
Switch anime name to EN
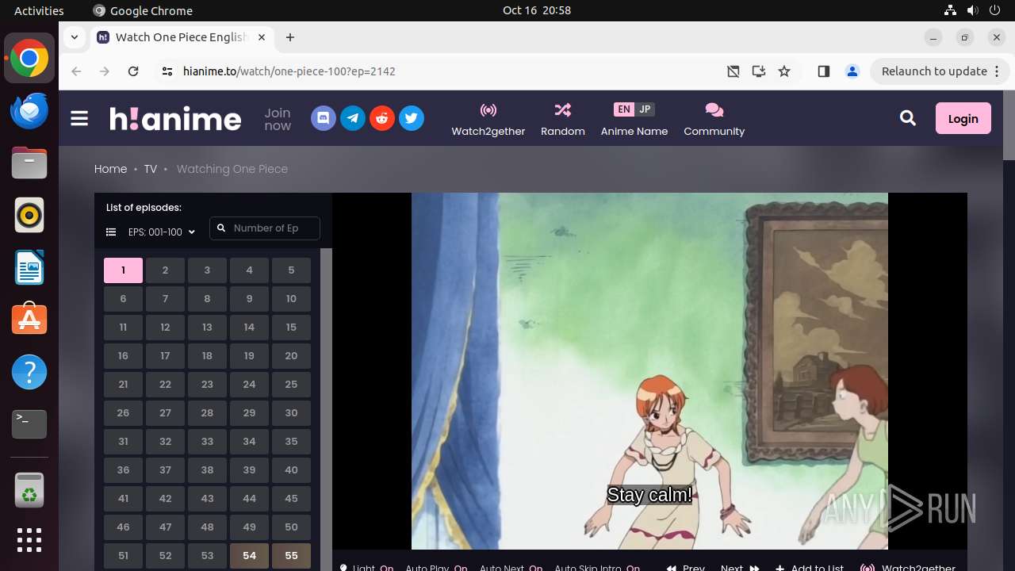(x=624, y=109)
